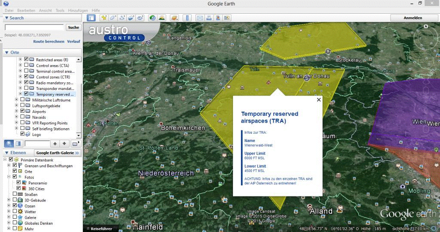Click the Suche button

coord(73,27)
